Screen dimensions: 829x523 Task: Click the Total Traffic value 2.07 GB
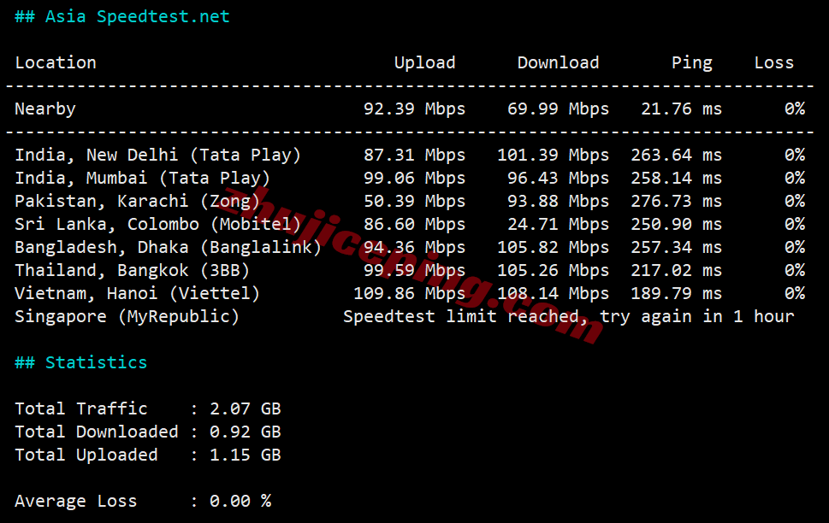coord(246,408)
